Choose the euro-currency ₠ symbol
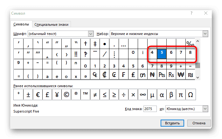This screenshot has width=222, height=139. pos(95,74)
